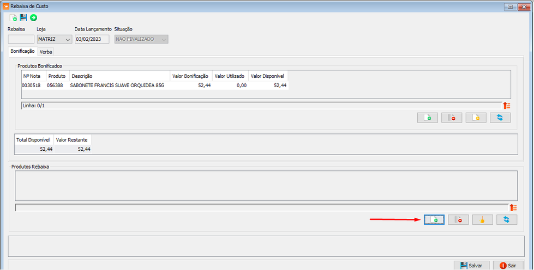
Task: Add a product in Produtos Bonificados section
Action: 428,118
